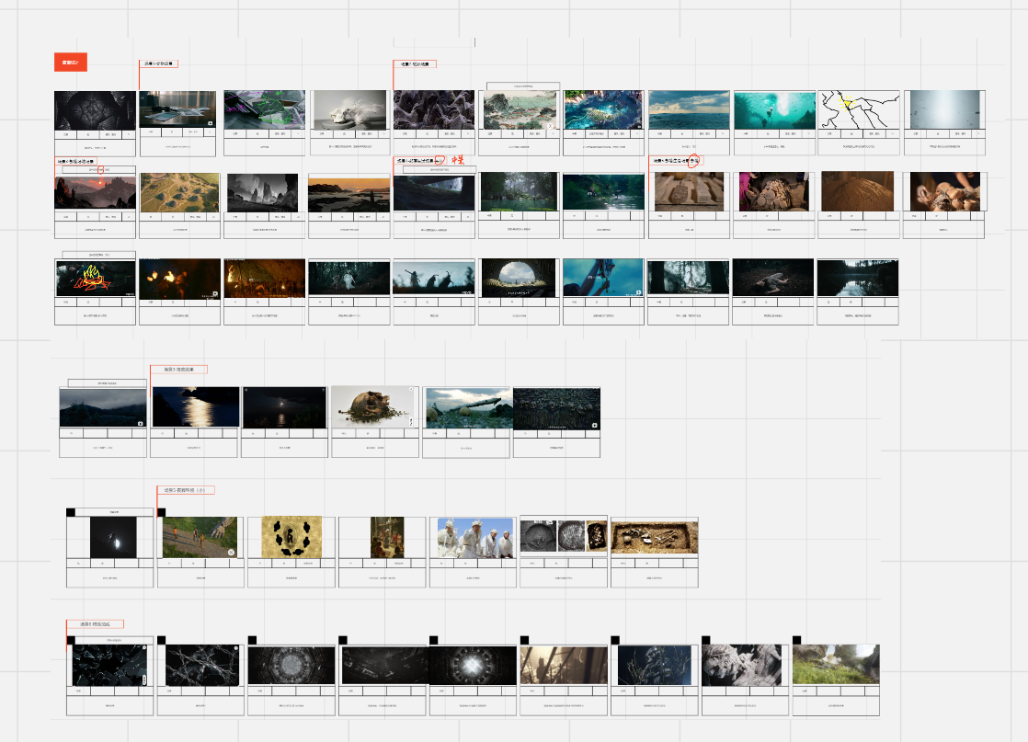Open the dim office desk with papers image
Viewport: 1028px width, 742px height.
click(x=177, y=109)
